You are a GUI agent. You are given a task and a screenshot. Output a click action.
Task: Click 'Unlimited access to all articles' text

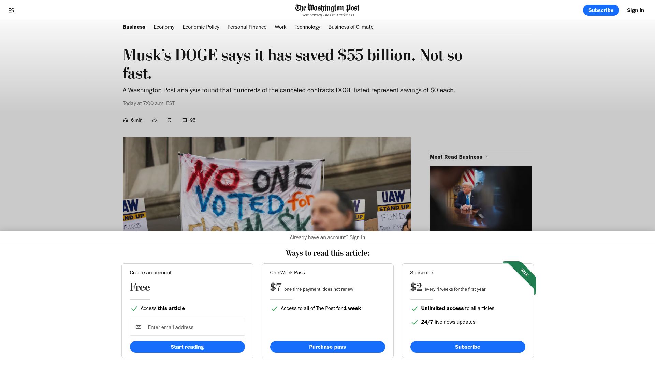(x=457, y=308)
